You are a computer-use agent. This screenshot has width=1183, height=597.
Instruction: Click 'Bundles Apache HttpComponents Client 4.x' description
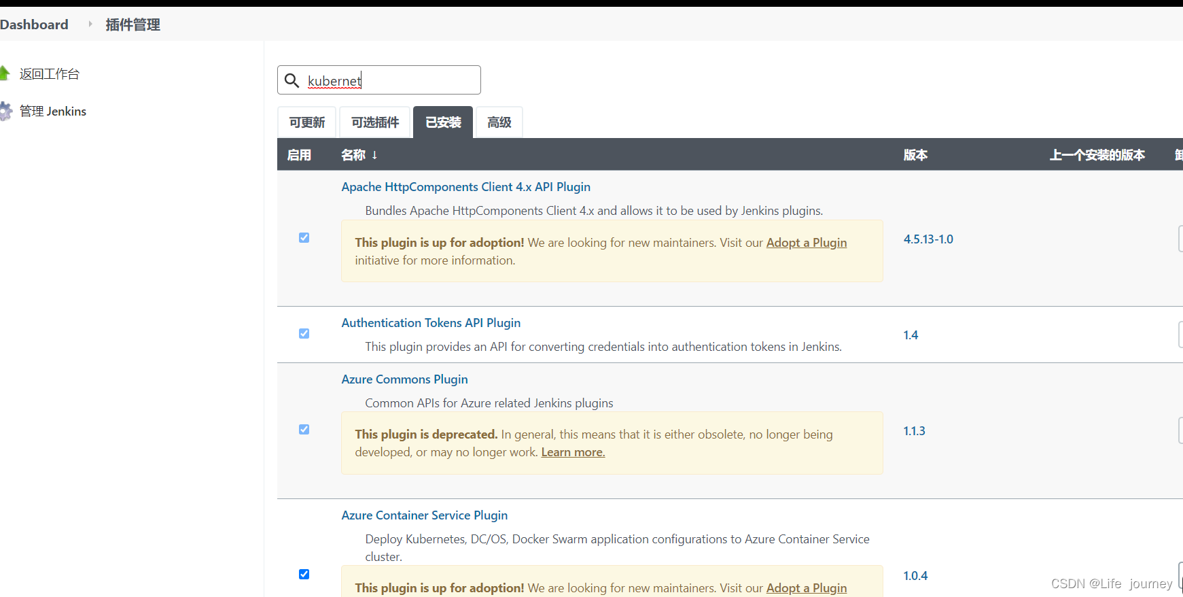tap(594, 211)
